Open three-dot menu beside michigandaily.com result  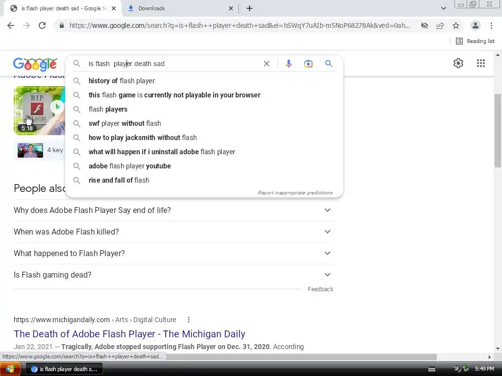189,320
